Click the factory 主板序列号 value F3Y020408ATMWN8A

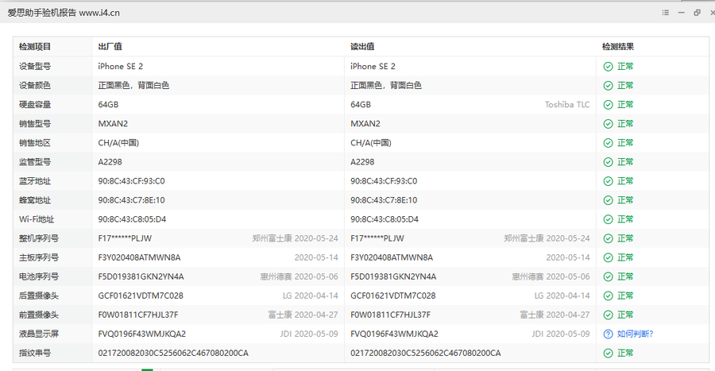point(139,257)
